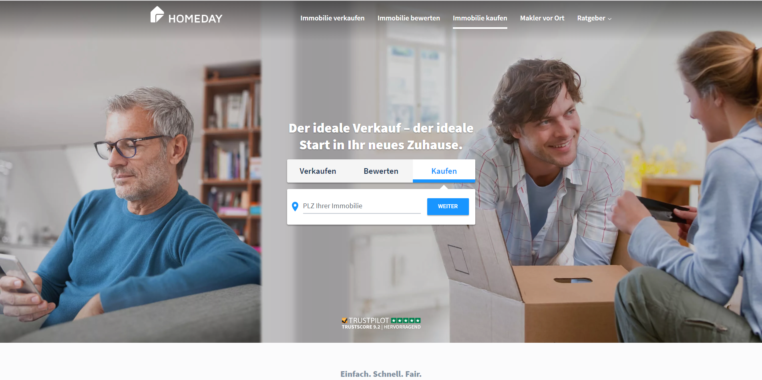Switch to the Verkaufen tab
The image size is (762, 380).
pyautogui.click(x=318, y=171)
